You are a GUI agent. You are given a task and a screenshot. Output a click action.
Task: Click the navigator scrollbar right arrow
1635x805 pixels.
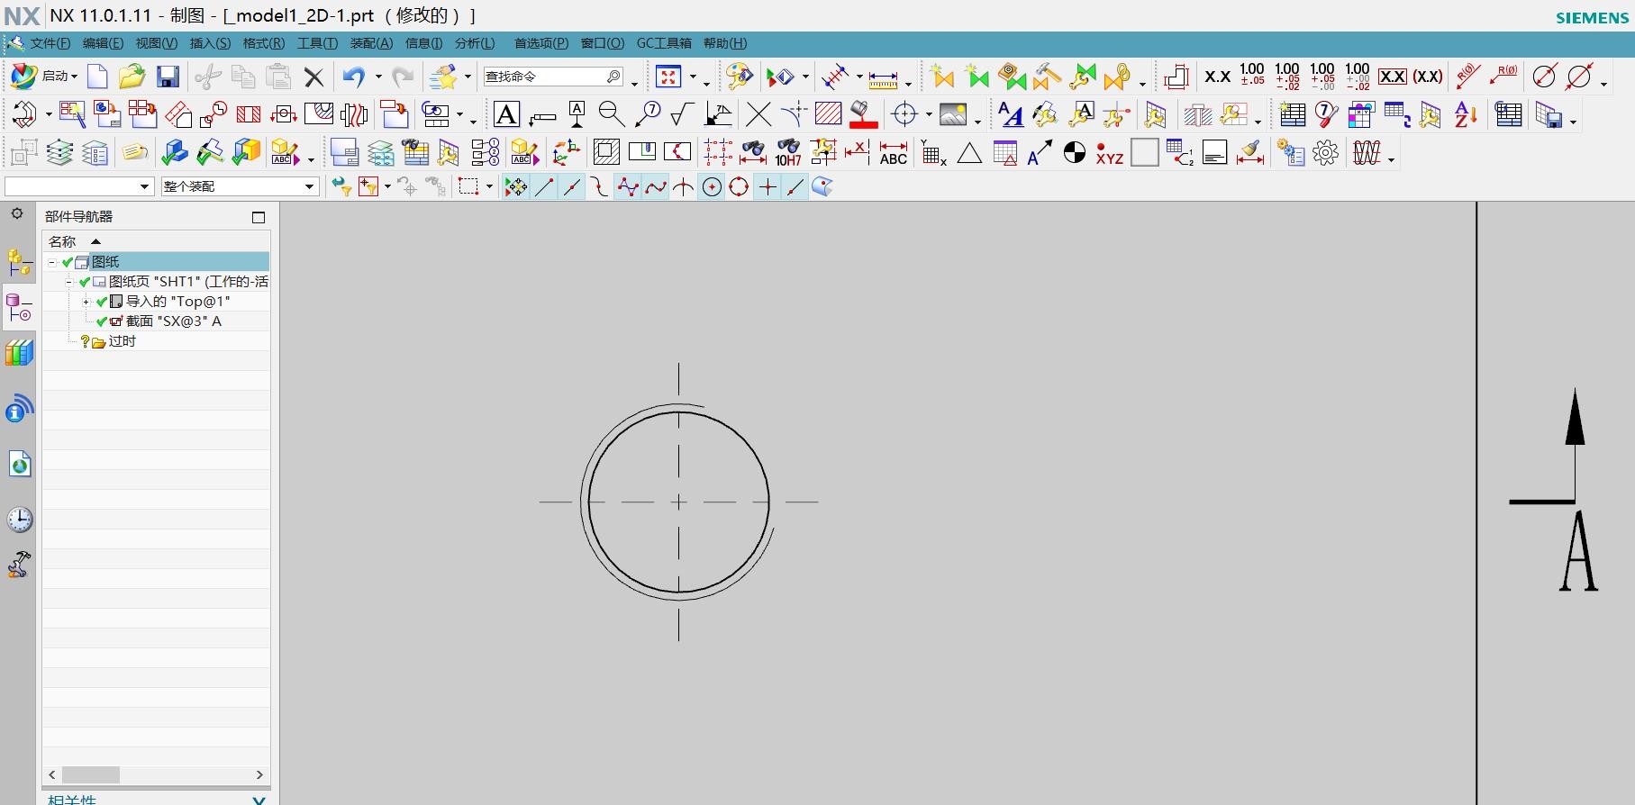coord(259,774)
